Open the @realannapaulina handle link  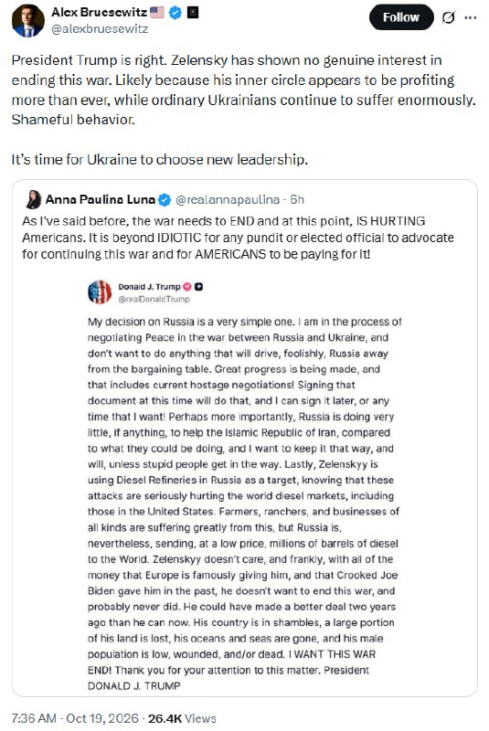(x=228, y=199)
